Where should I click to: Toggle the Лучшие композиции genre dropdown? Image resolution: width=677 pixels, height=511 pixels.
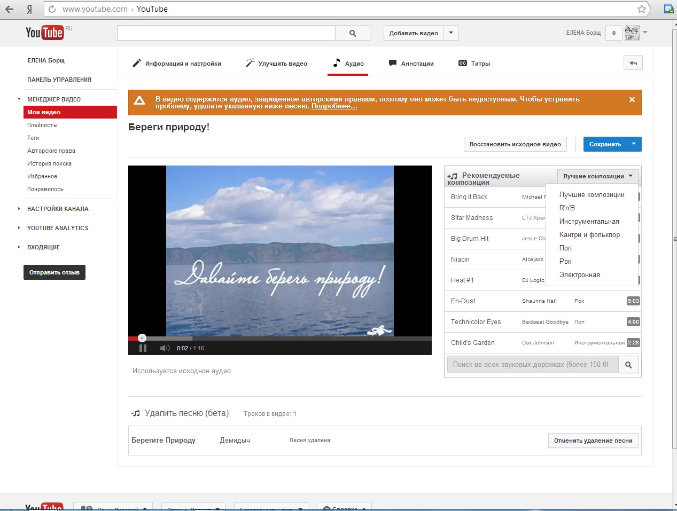tap(597, 176)
